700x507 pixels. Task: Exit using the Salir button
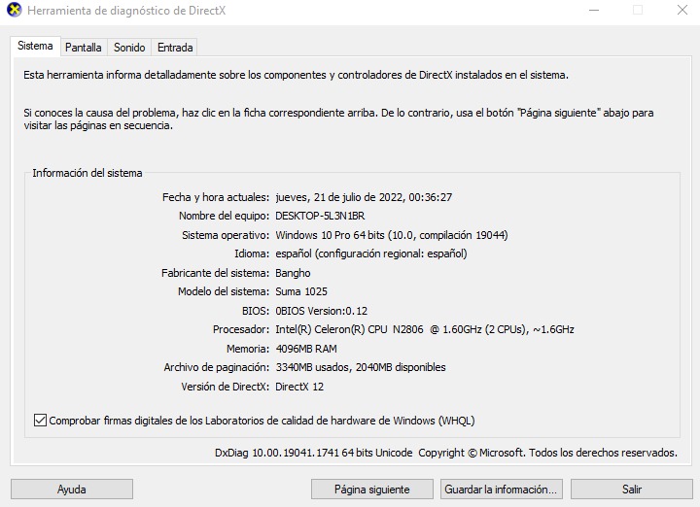point(632,489)
